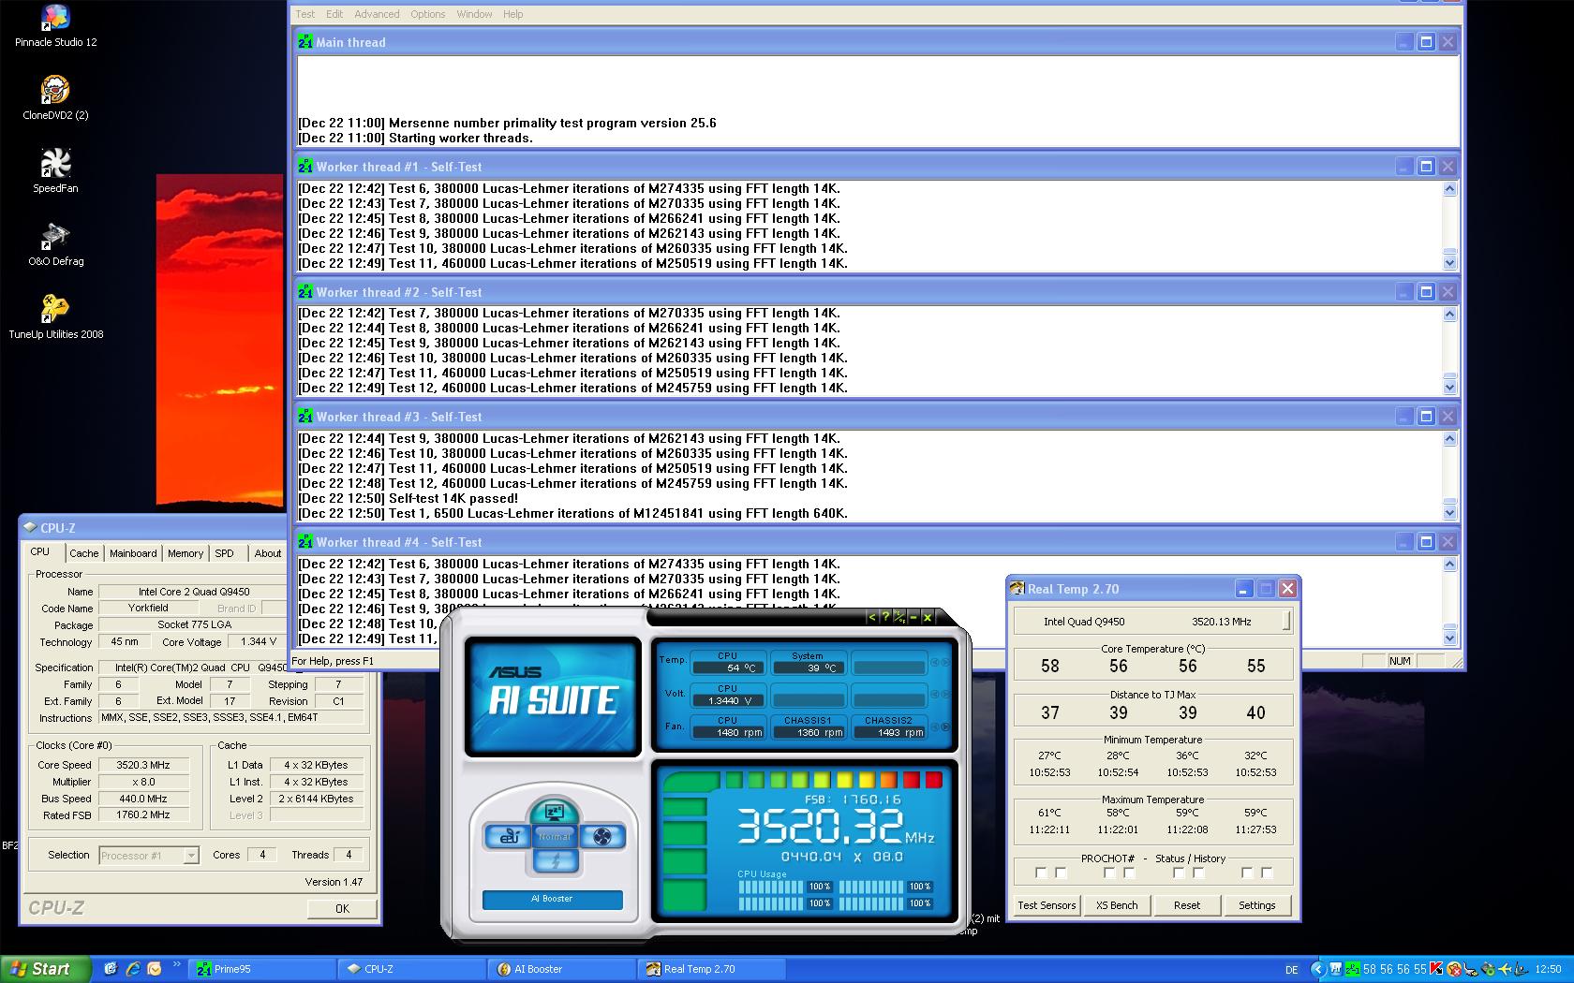Image resolution: width=1574 pixels, height=983 pixels.
Task: Click the small toggle beside 3520.13 MHz in Real Temp
Action: 1286,621
